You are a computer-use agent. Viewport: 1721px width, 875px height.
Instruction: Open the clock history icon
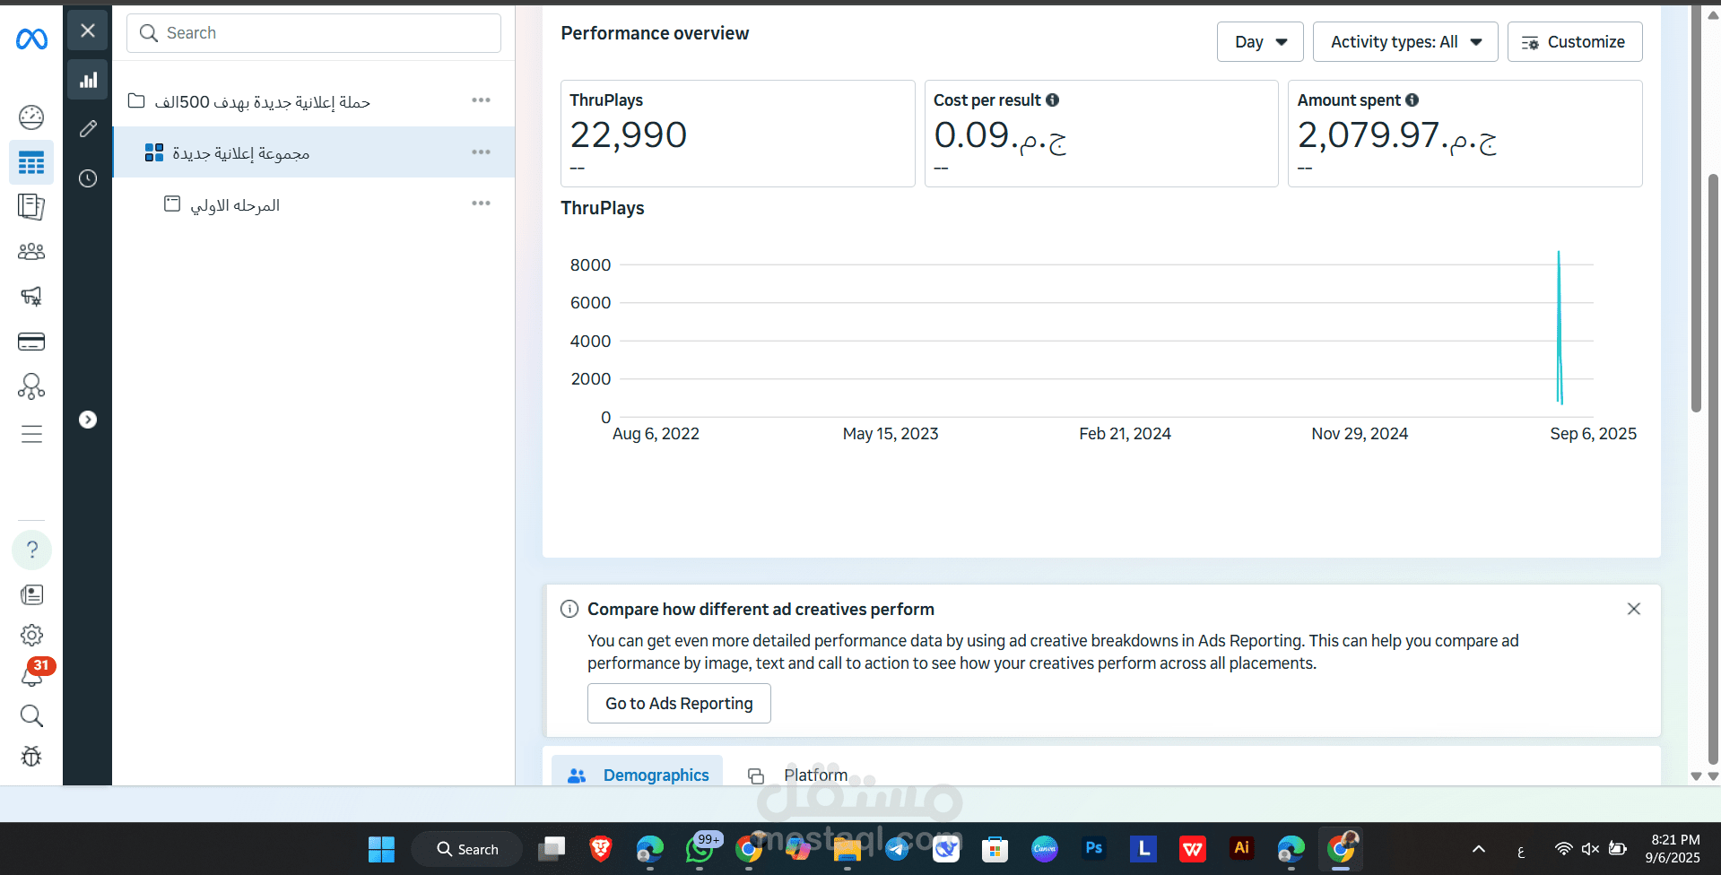pos(88,178)
